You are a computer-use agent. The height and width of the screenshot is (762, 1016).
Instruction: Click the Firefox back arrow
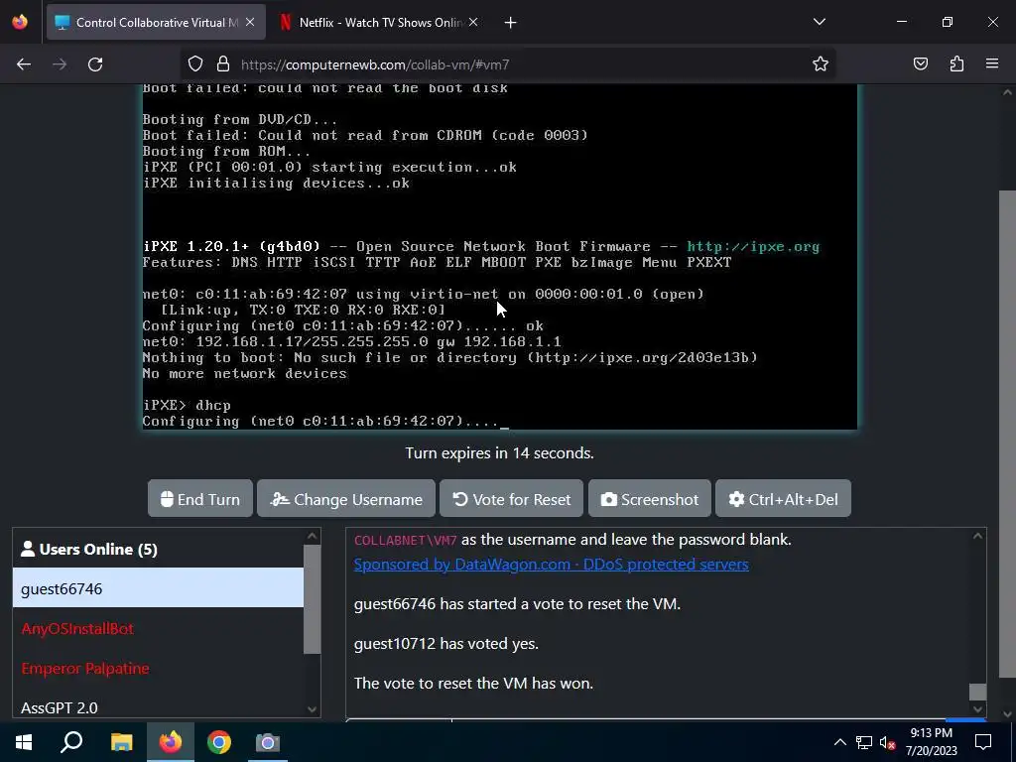[24, 64]
